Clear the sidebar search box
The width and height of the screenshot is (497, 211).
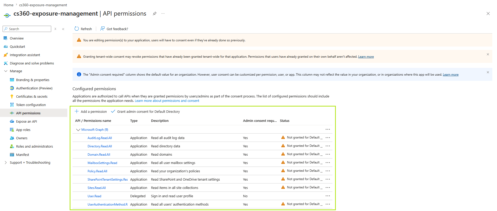tap(55, 29)
